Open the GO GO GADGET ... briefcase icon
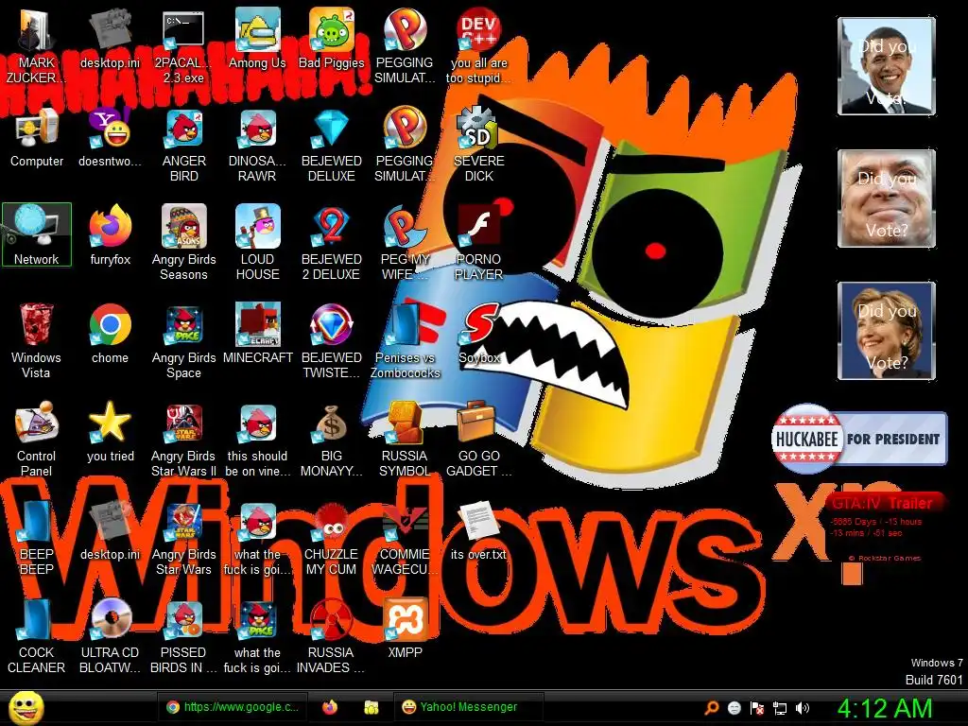The height and width of the screenshot is (726, 968). [479, 439]
